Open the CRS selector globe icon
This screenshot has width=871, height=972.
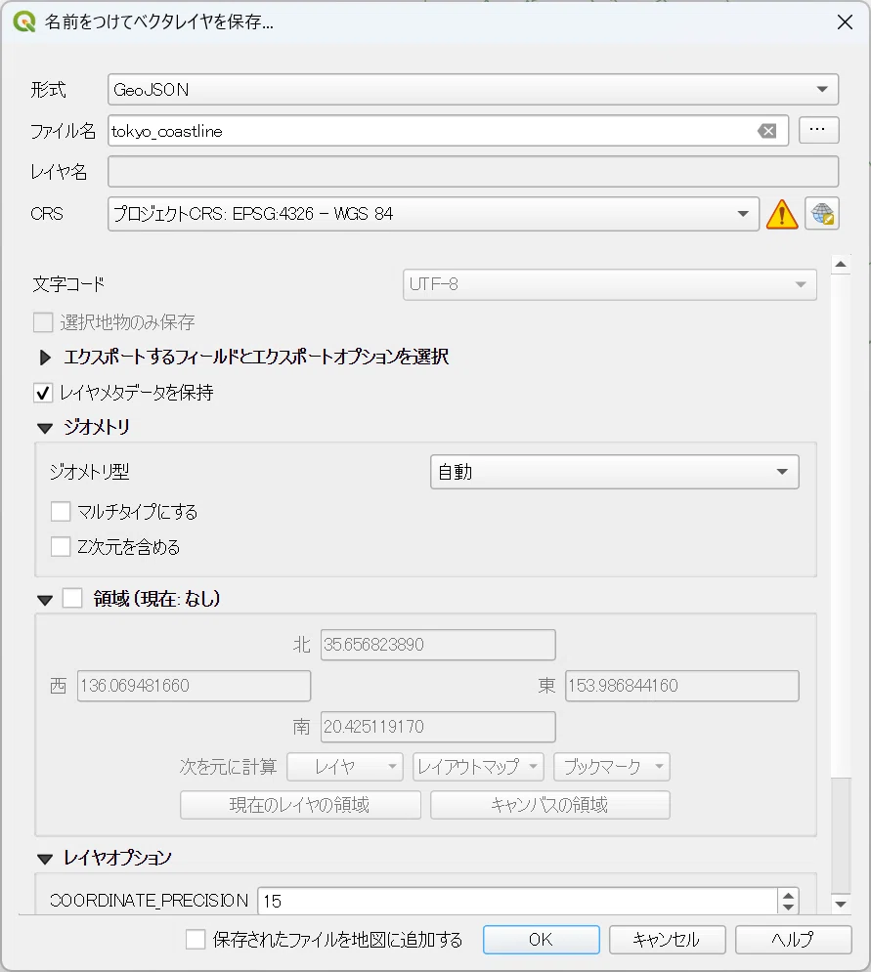822,214
